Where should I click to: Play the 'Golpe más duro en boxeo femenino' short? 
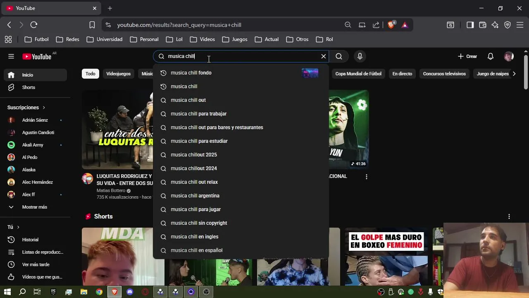pos(386,257)
